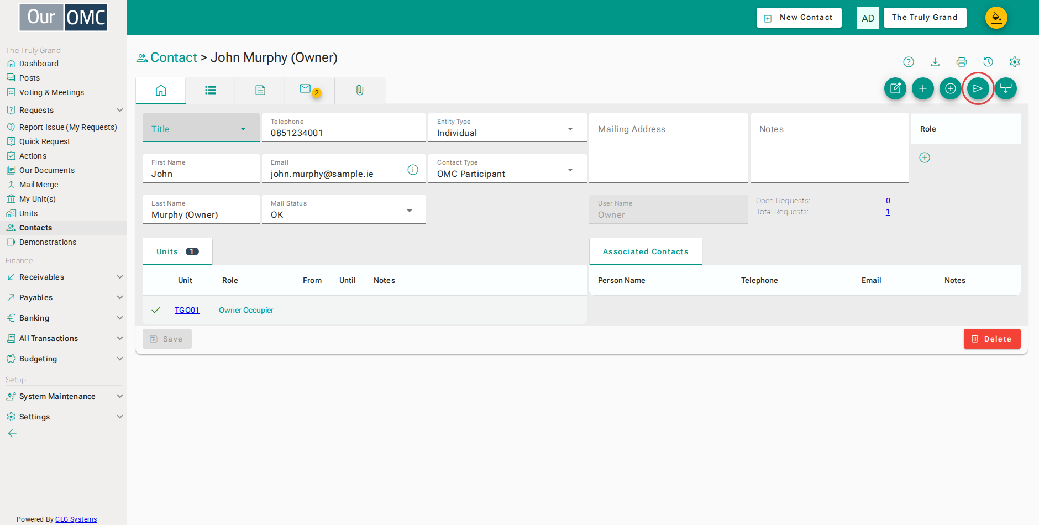Click the Mailing Address field
The height and width of the screenshot is (525, 1039).
coord(669,148)
